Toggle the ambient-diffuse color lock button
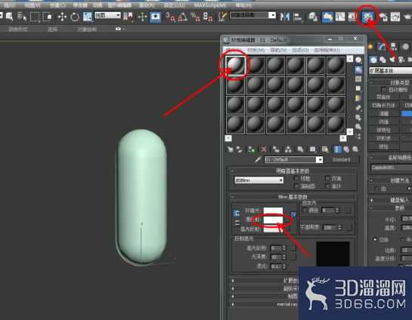 coord(237,213)
